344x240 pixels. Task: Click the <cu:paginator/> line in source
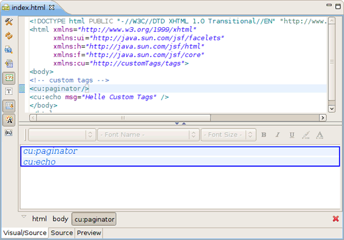59,89
